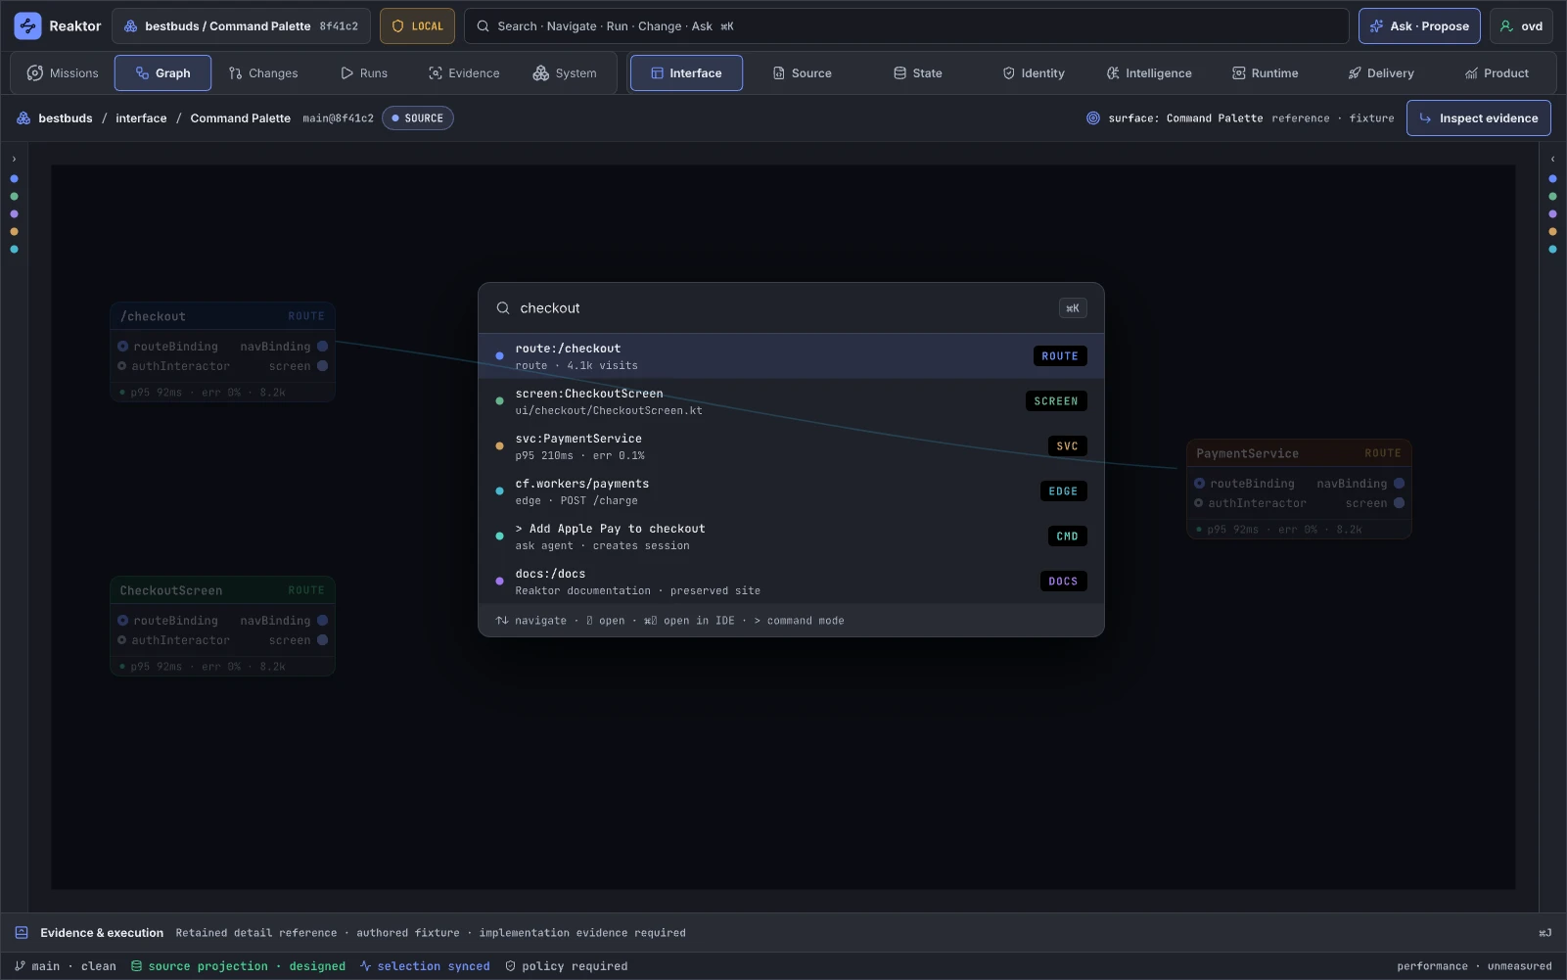This screenshot has height=980, width=1567.
Task: Click the source projection status entry
Action: 238,966
